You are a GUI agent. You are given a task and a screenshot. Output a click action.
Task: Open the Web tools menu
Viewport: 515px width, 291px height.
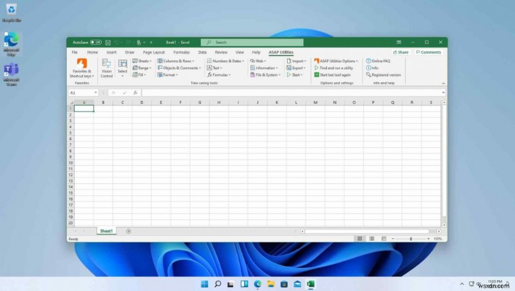click(258, 61)
